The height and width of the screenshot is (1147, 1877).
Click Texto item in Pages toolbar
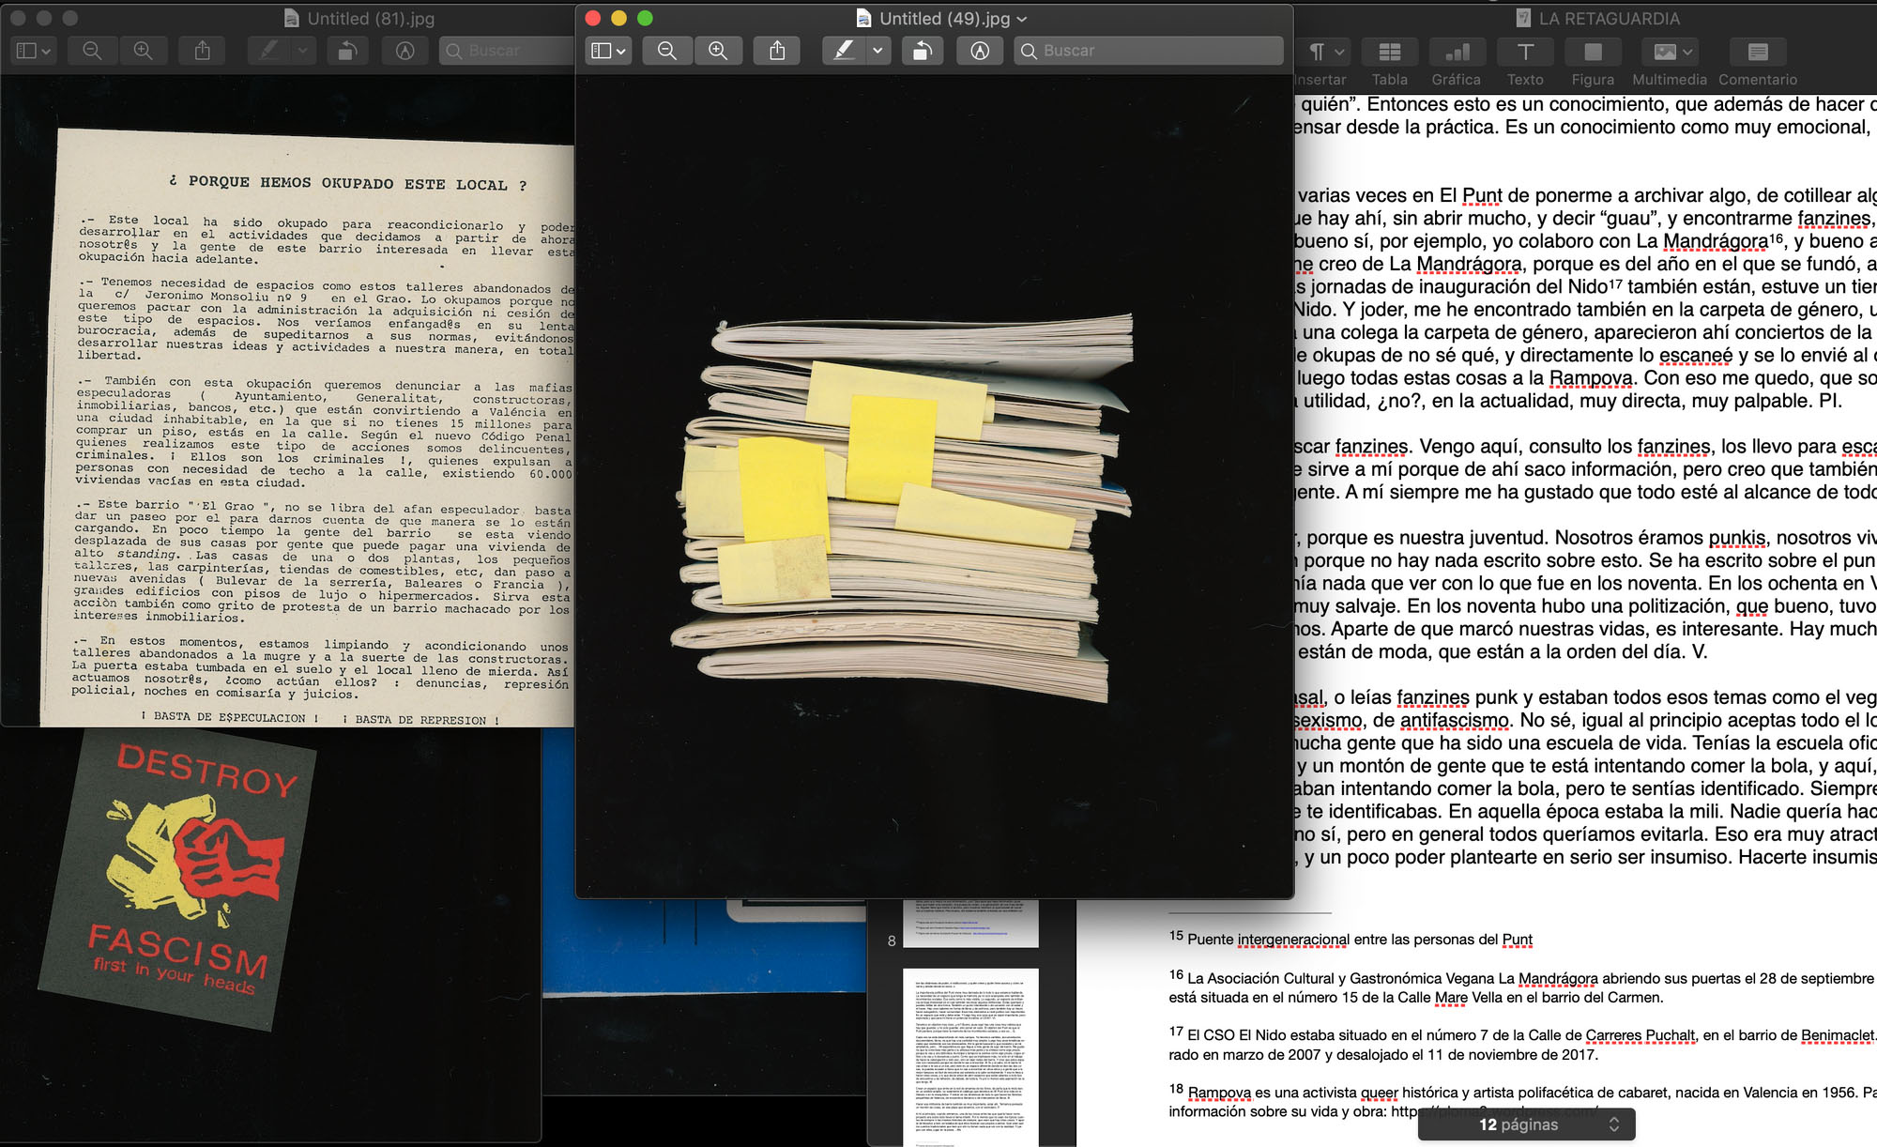(x=1525, y=53)
